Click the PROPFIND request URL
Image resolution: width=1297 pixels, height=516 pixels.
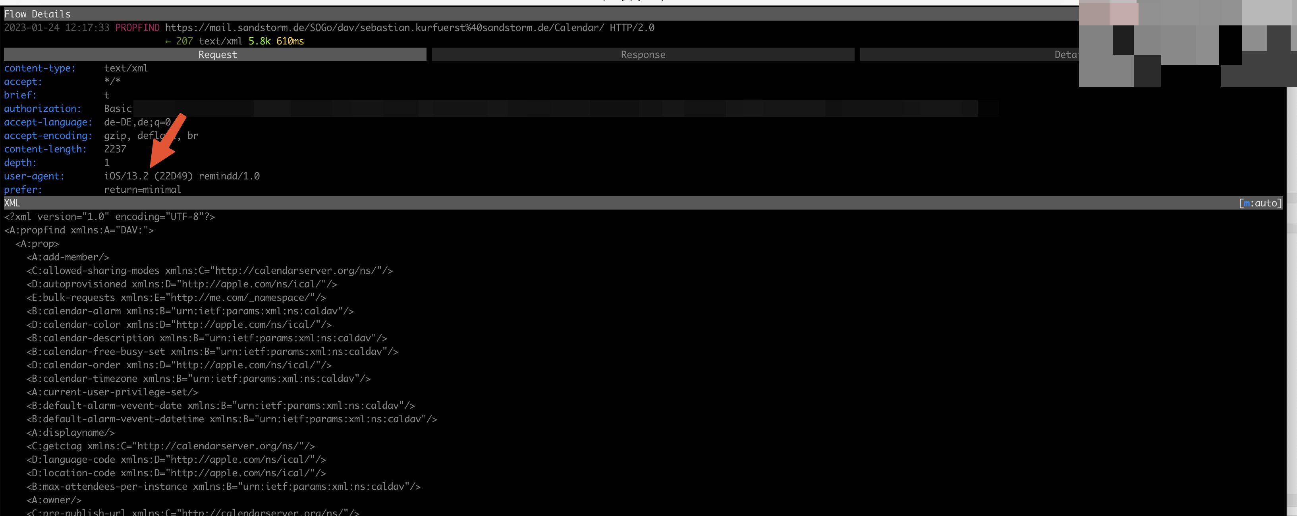tap(384, 28)
